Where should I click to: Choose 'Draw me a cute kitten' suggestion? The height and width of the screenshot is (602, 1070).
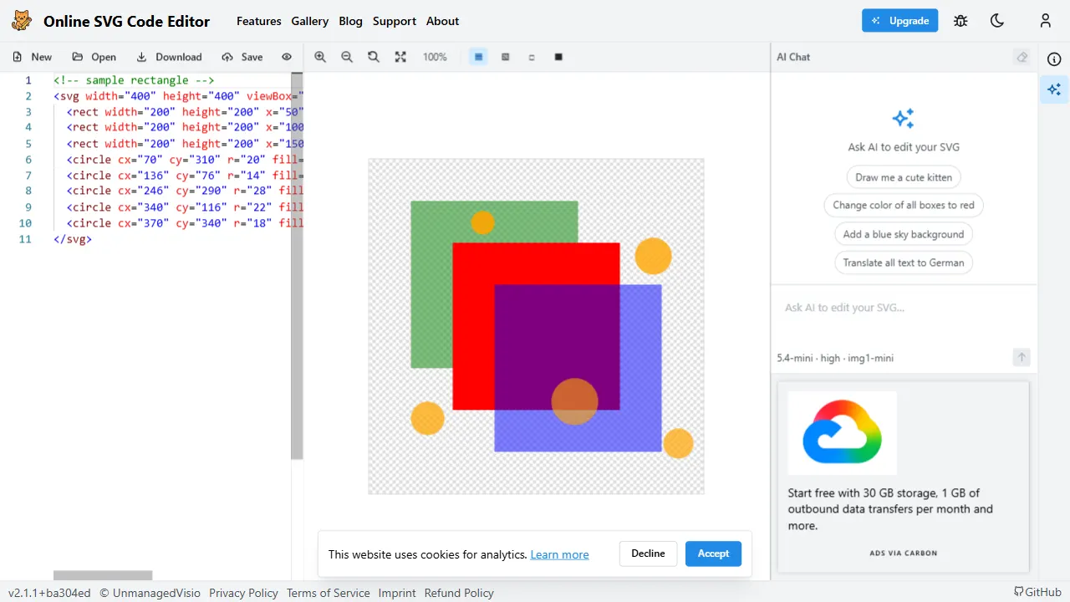pos(904,177)
